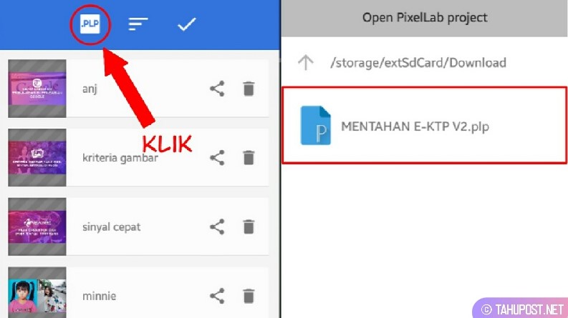Open the sort projects icon
Screen dimensions: 568x318
(138, 24)
